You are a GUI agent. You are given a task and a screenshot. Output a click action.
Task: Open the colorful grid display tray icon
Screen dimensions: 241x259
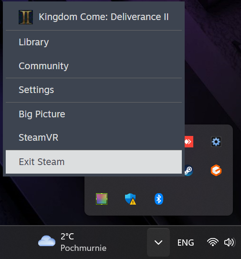102,199
